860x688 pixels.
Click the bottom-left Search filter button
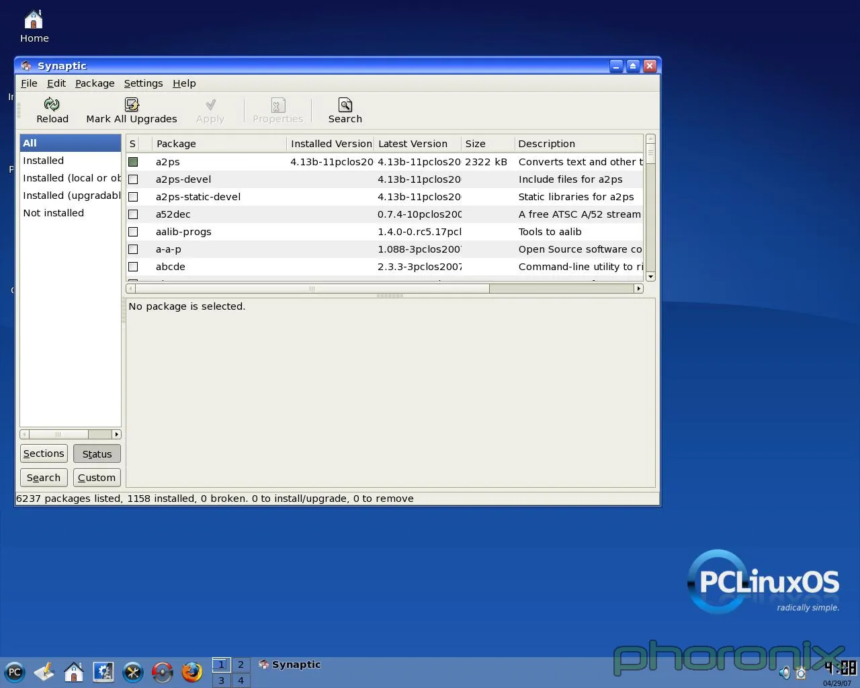[44, 478]
